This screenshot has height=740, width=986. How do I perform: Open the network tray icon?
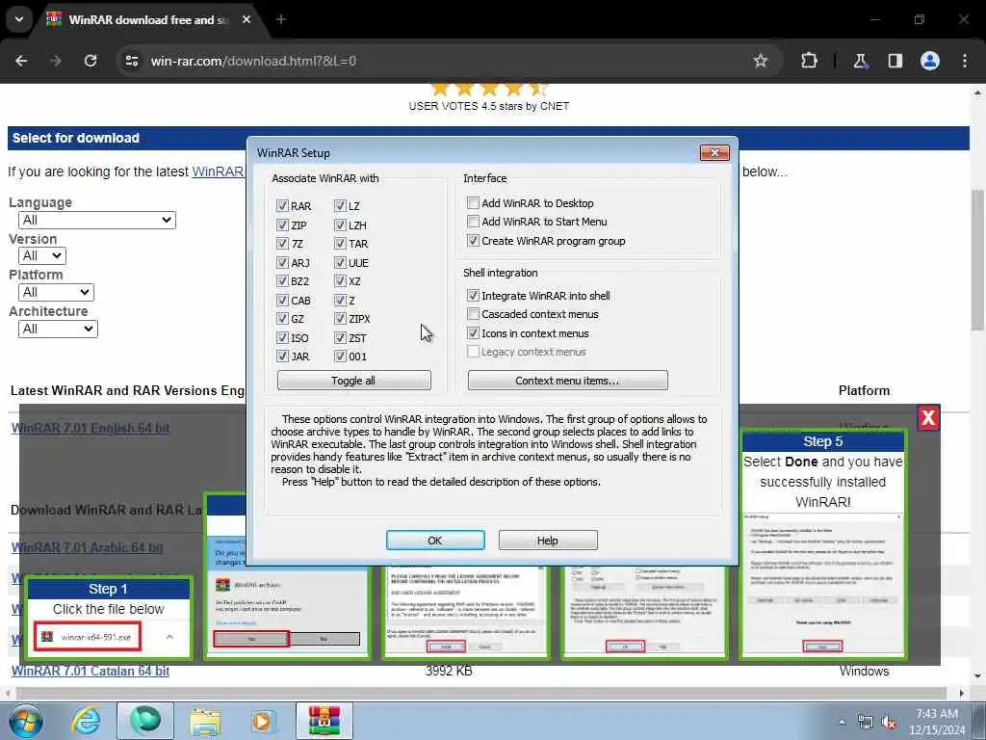point(866,723)
